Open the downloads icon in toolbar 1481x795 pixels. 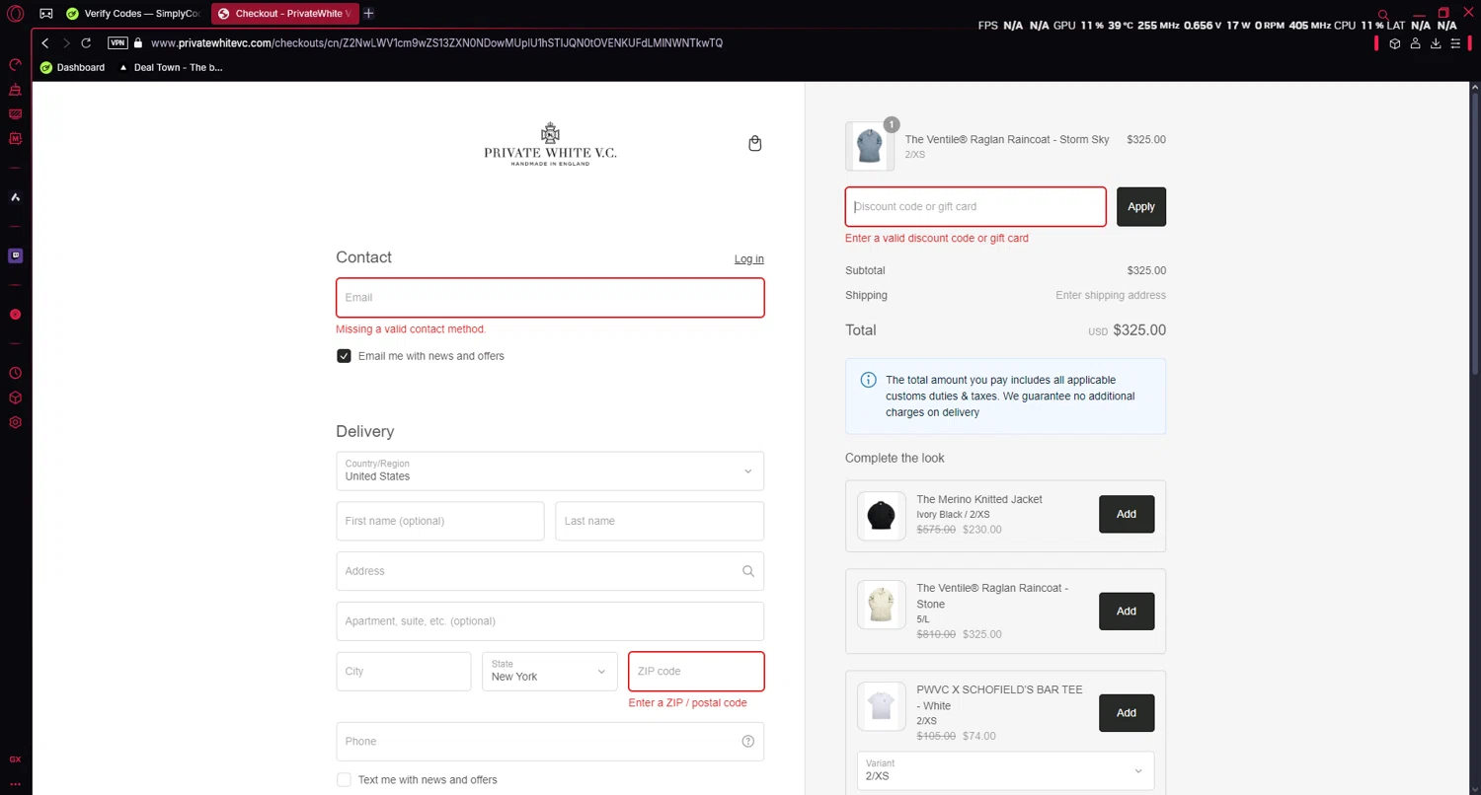[1436, 43]
